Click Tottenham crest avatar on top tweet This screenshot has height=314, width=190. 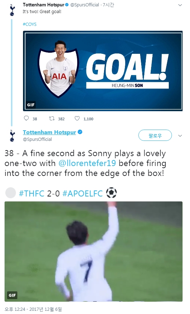(12, 10)
